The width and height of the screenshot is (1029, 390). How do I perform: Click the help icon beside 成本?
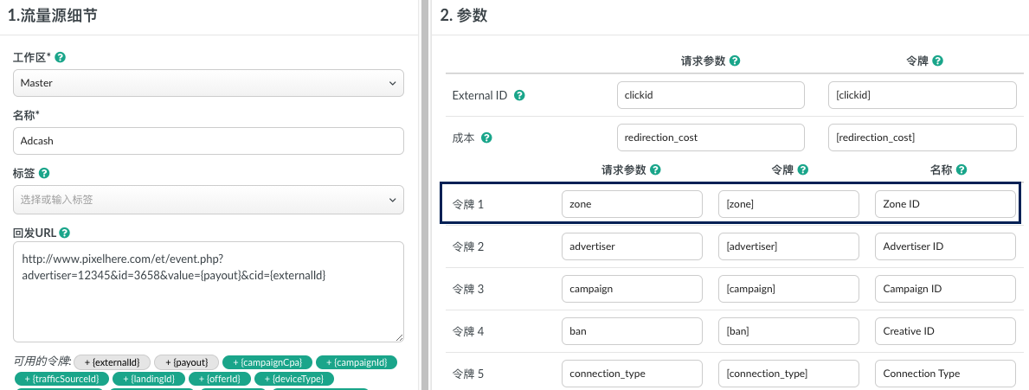pos(487,137)
